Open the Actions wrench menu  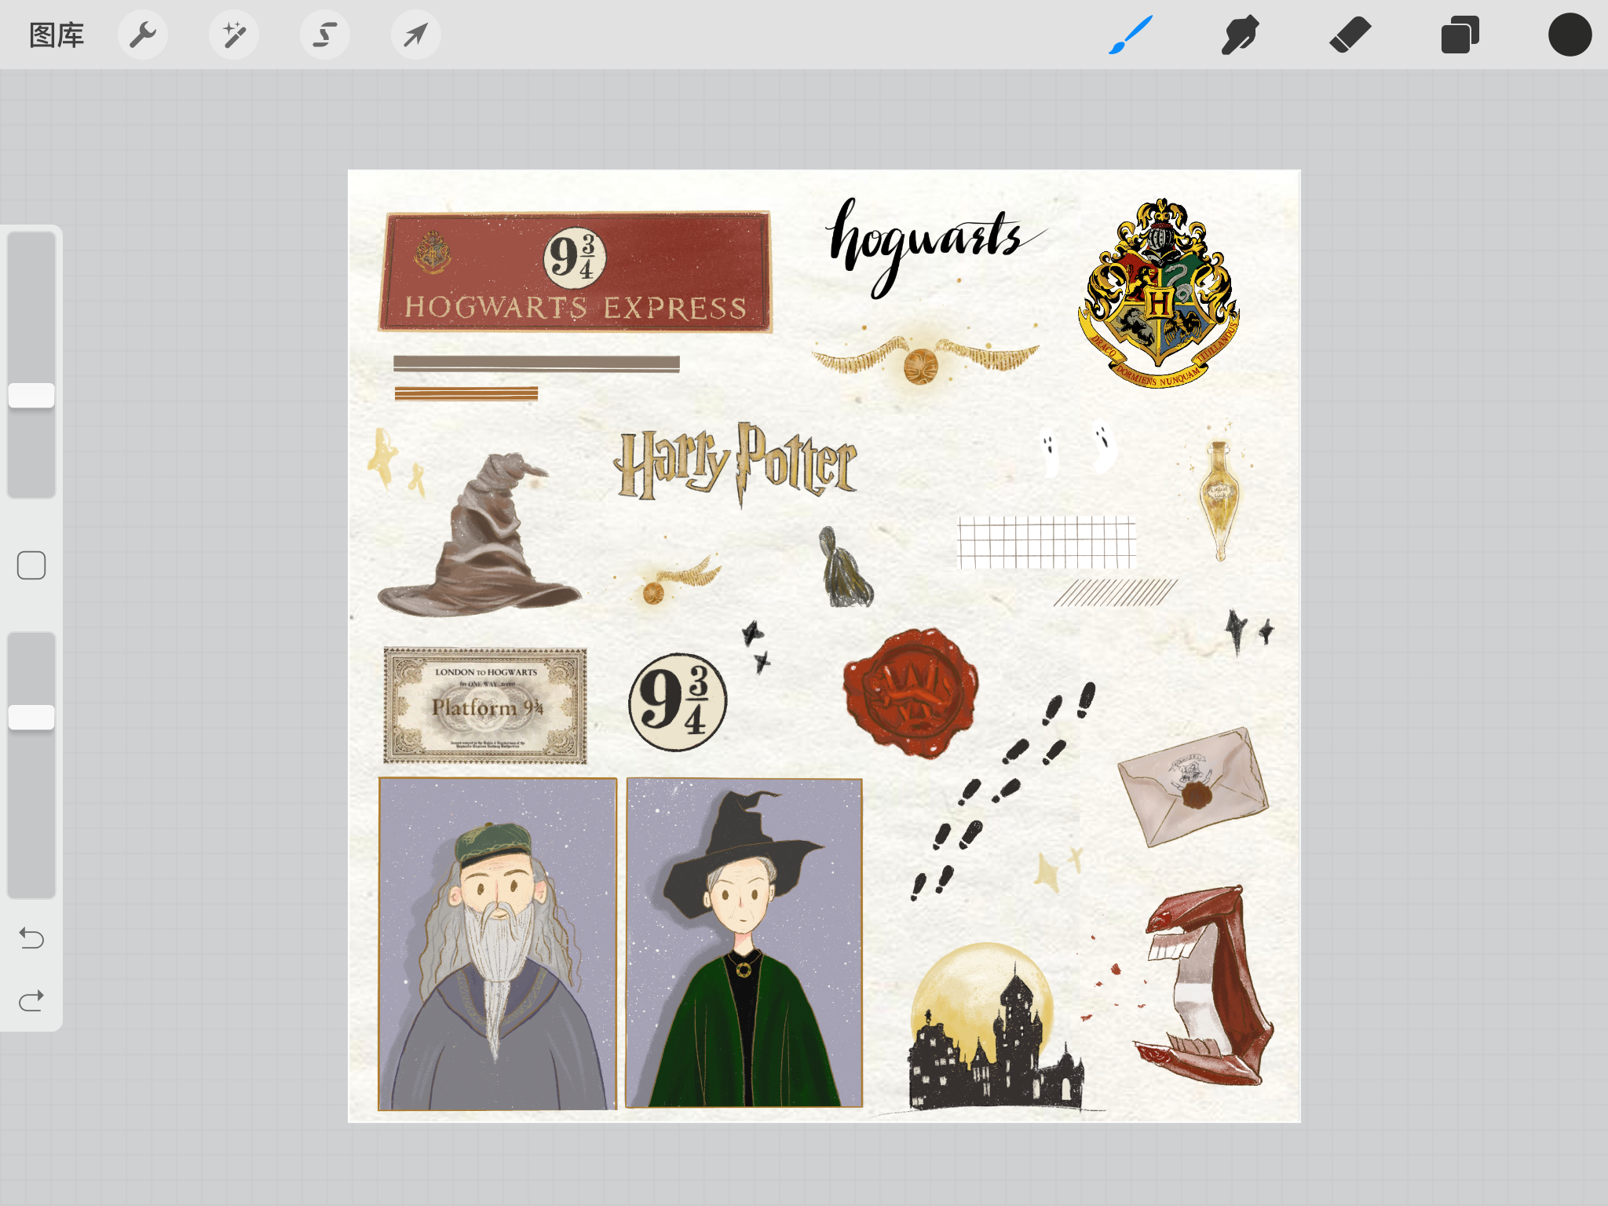click(x=143, y=35)
